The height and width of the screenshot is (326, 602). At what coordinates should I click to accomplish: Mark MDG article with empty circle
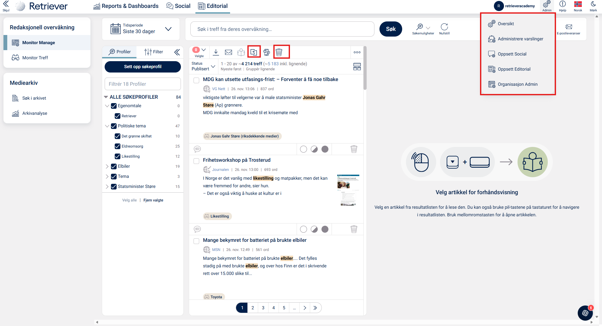(x=304, y=149)
